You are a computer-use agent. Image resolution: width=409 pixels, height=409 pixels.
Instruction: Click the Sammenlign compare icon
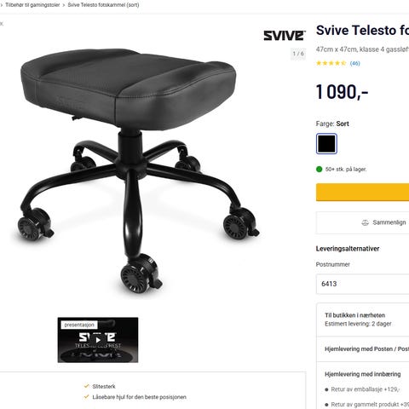coord(365,222)
